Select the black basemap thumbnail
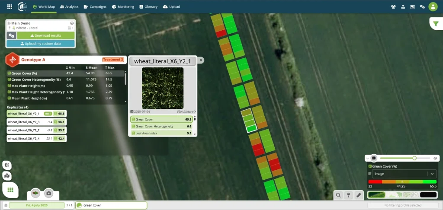The height and width of the screenshot is (210, 443). tap(428, 195)
